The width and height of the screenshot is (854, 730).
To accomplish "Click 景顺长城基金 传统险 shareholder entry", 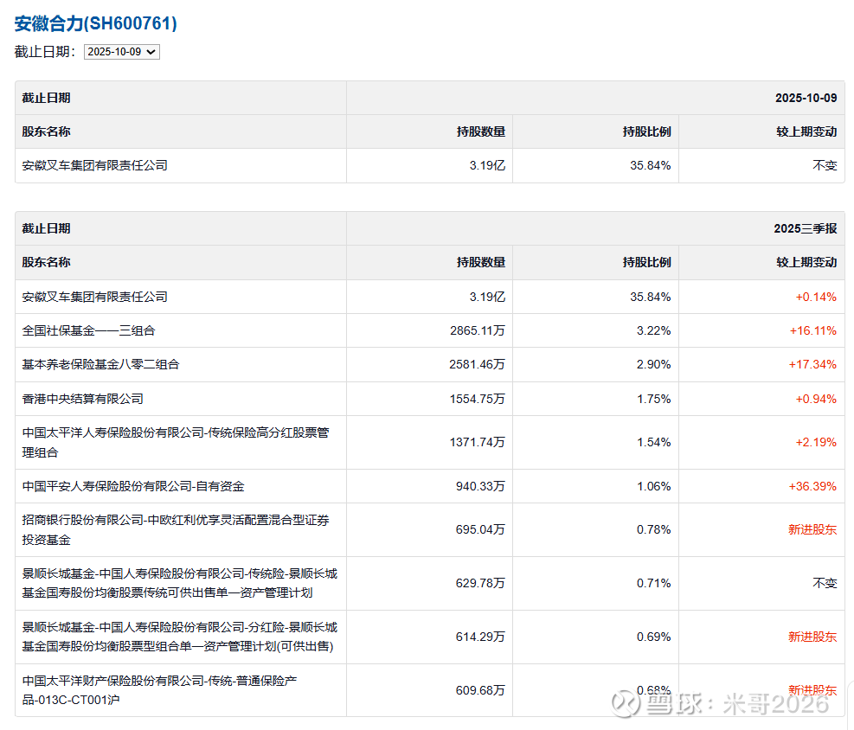I will click(x=179, y=583).
